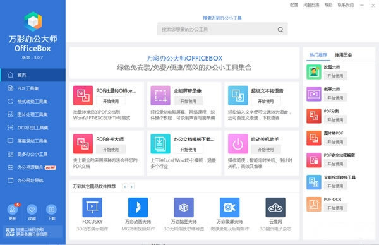Click the 全能视频转换工具 blue icon
This screenshot has height=245, width=379.
(x=314, y=182)
